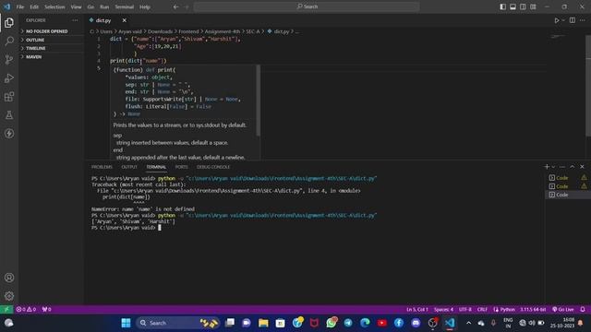Go back with the navigation arrow
The image size is (591, 332).
tap(175, 6)
